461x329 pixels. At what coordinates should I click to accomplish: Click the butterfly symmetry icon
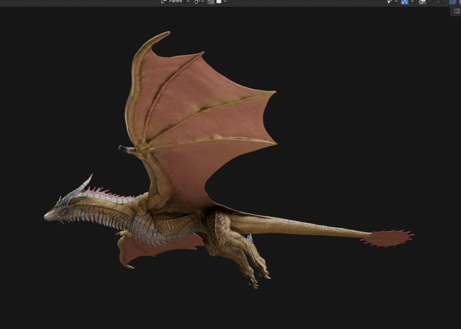click(457, 11)
